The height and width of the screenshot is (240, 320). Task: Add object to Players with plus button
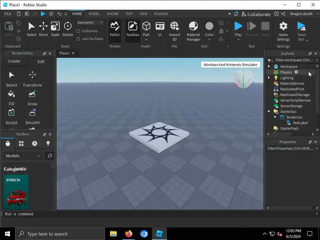coord(296,72)
